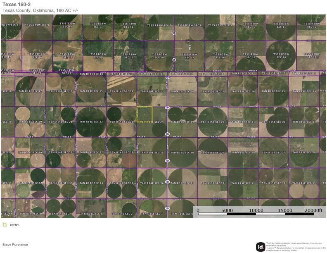Click the T6N R15E SEC 22 label

(273, 122)
